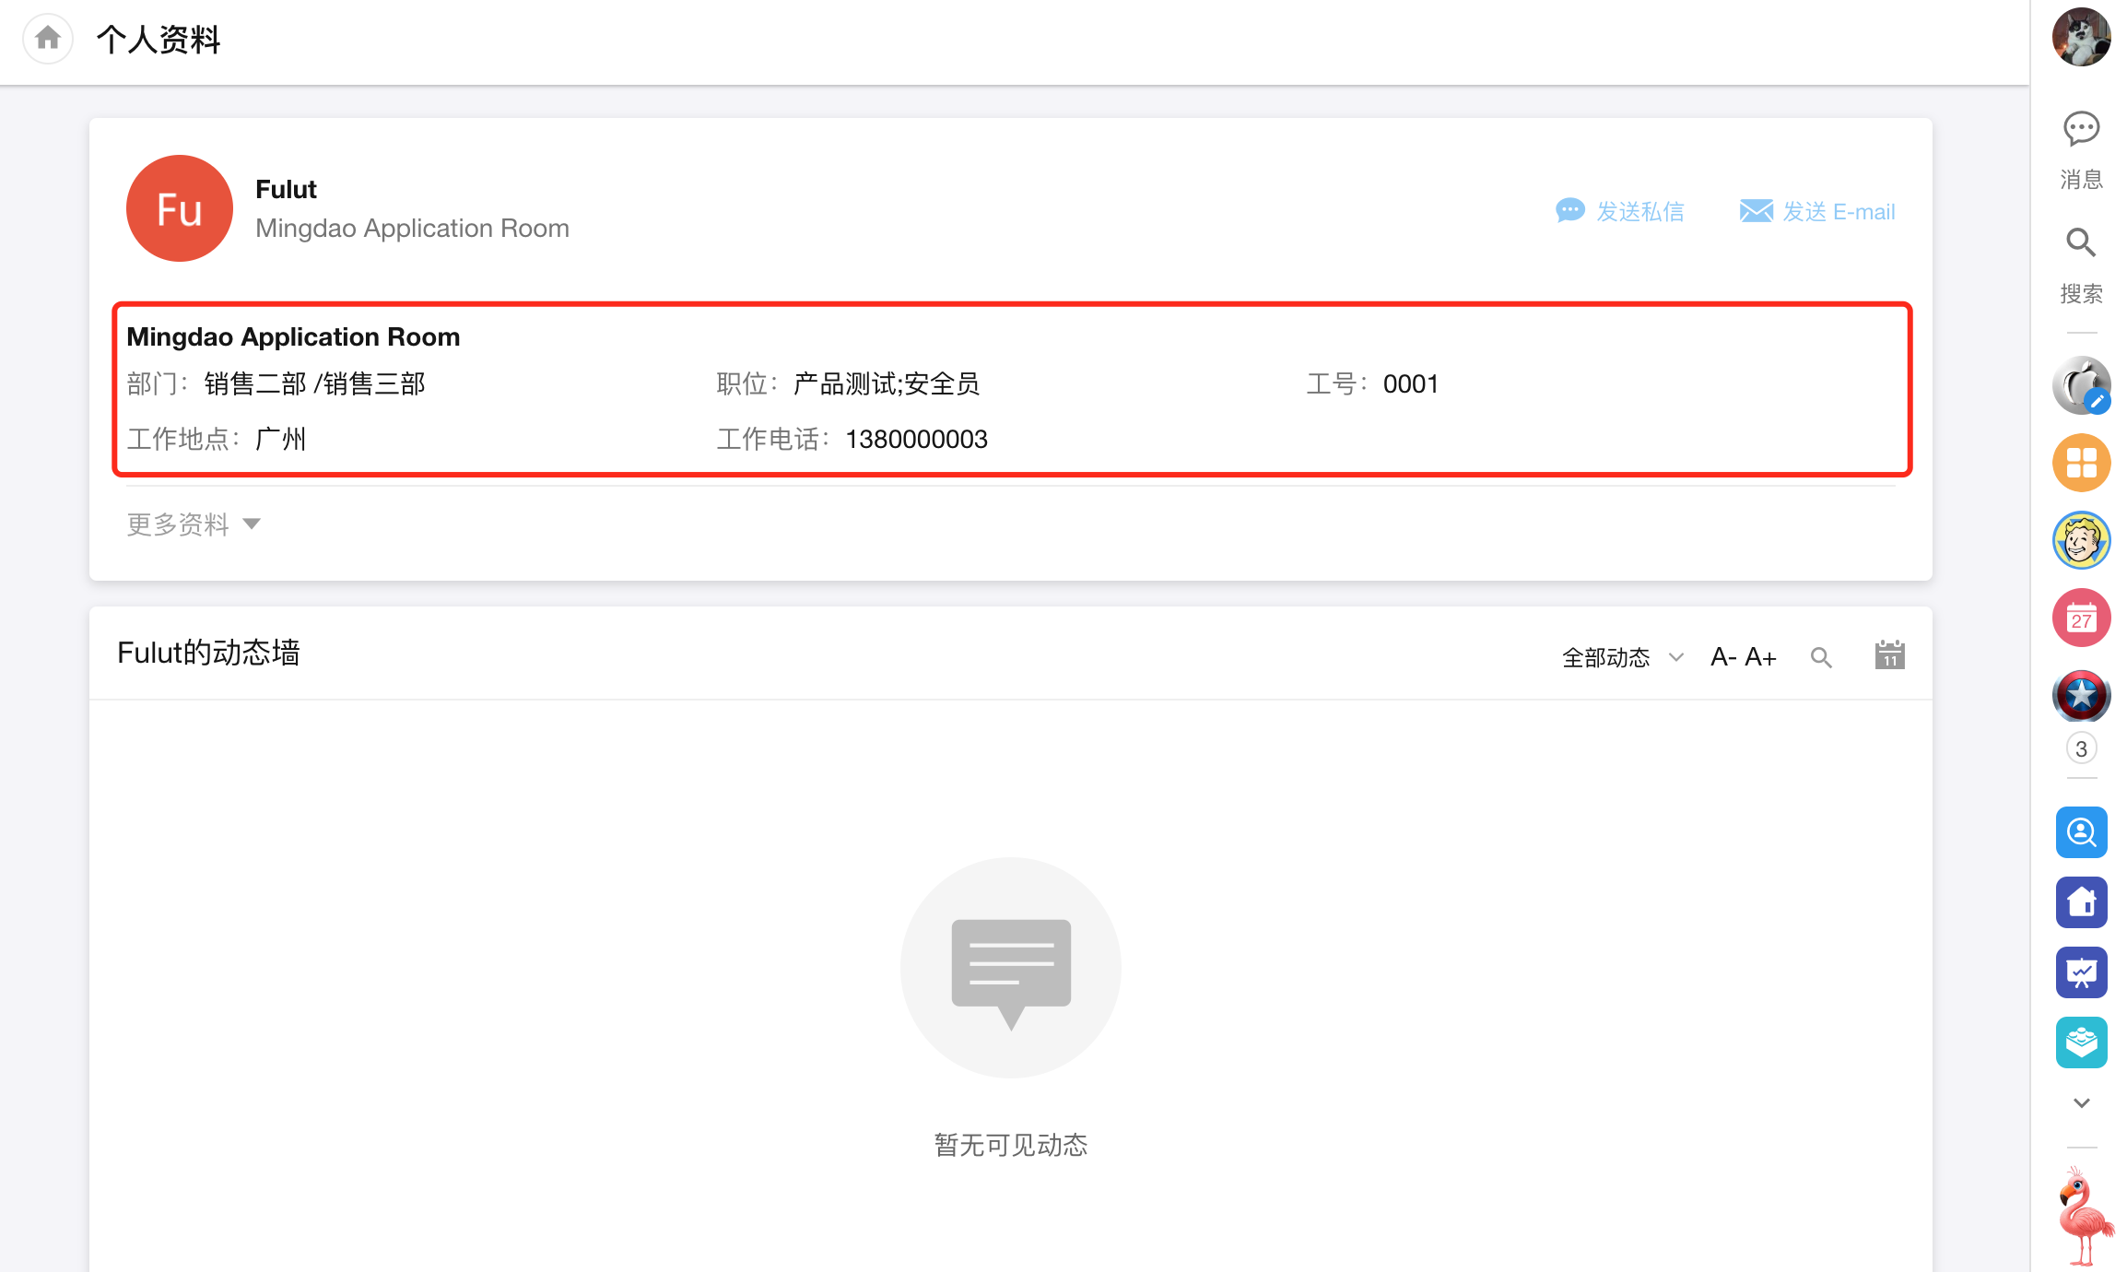Click the work phone 1380000003
This screenshot has width=2127, height=1272.
click(x=916, y=440)
